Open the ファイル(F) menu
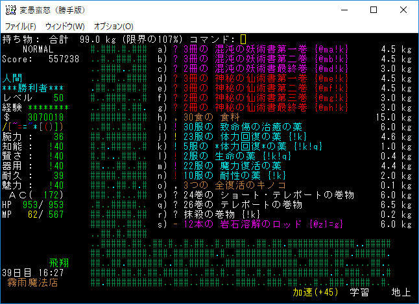 [x=21, y=27]
